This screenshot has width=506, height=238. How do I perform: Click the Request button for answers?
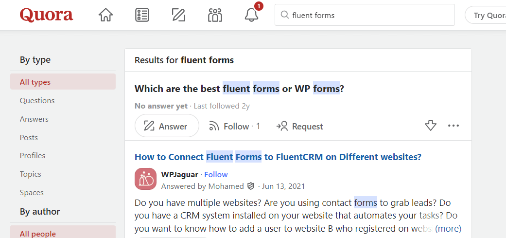click(299, 126)
